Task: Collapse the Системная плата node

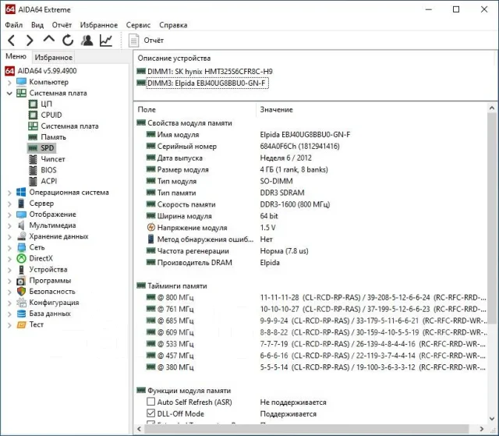Action: (x=9, y=94)
